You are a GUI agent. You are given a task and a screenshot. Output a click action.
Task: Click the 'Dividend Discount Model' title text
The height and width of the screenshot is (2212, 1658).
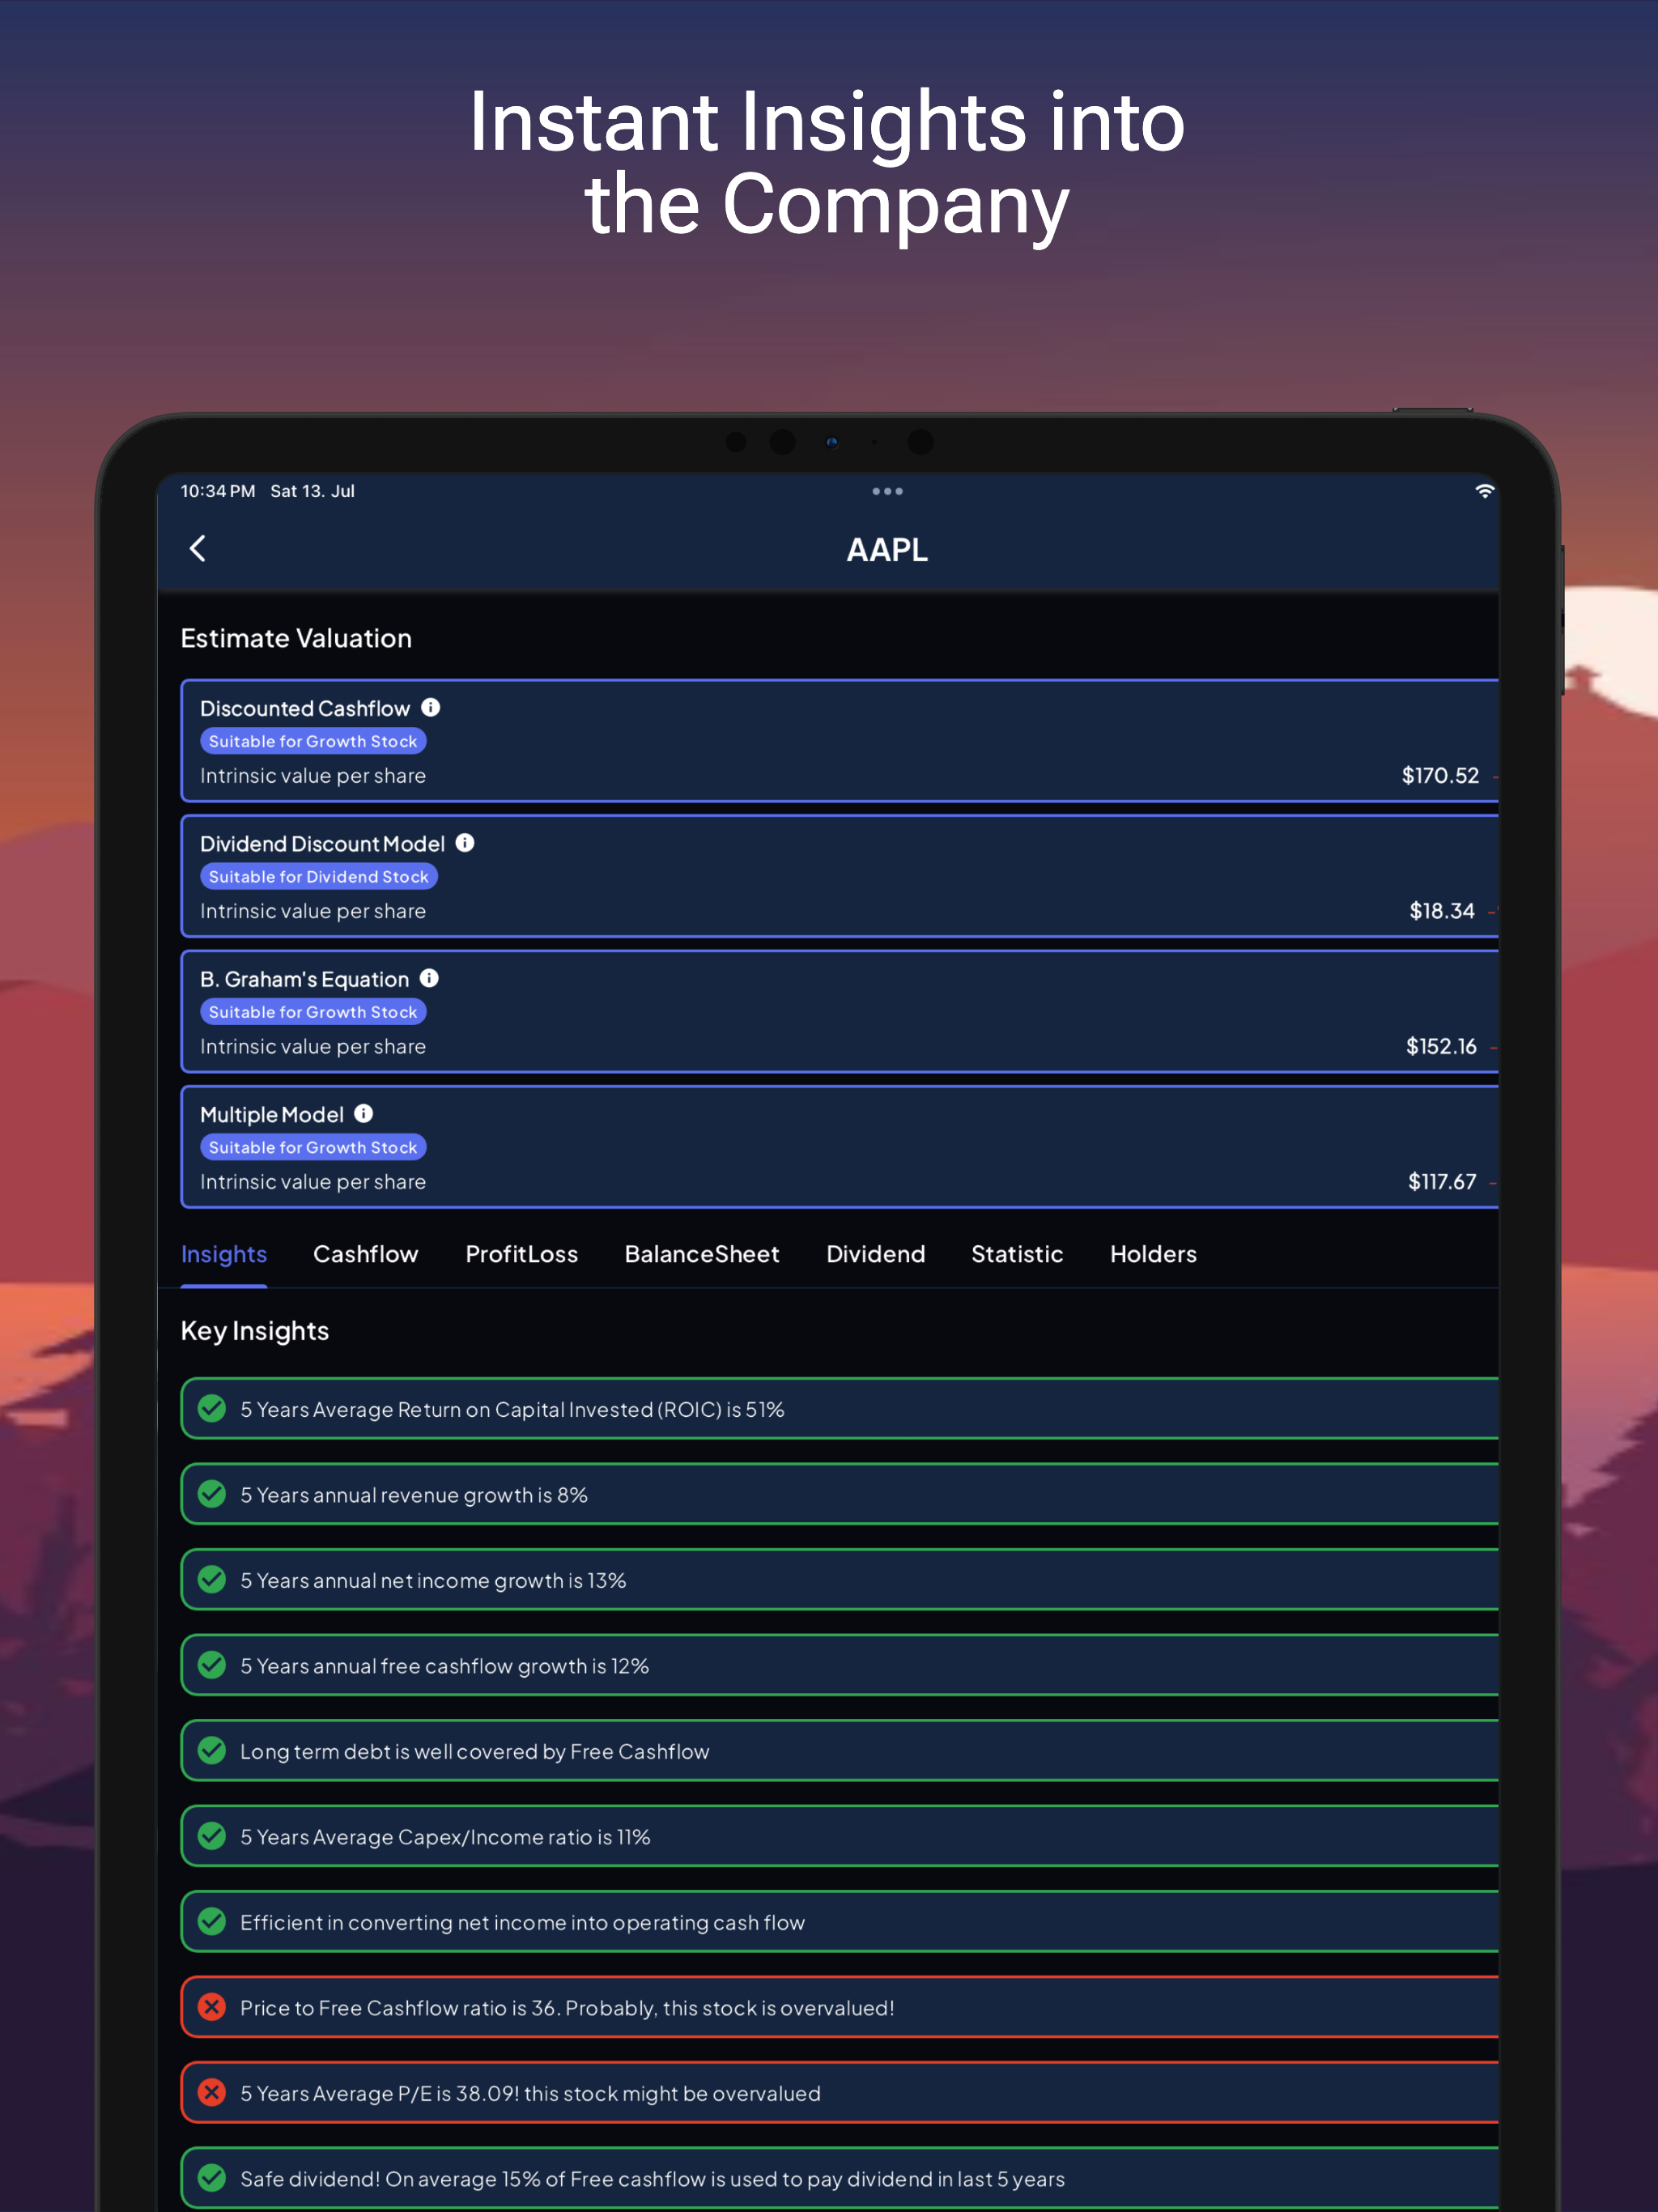[322, 843]
